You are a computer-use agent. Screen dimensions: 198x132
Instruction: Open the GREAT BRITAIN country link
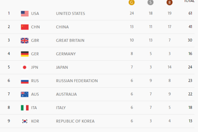pyautogui.click(x=70, y=41)
